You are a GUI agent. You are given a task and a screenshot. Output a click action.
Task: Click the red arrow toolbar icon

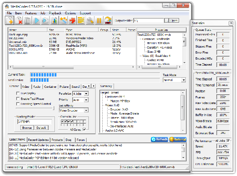[72, 20]
